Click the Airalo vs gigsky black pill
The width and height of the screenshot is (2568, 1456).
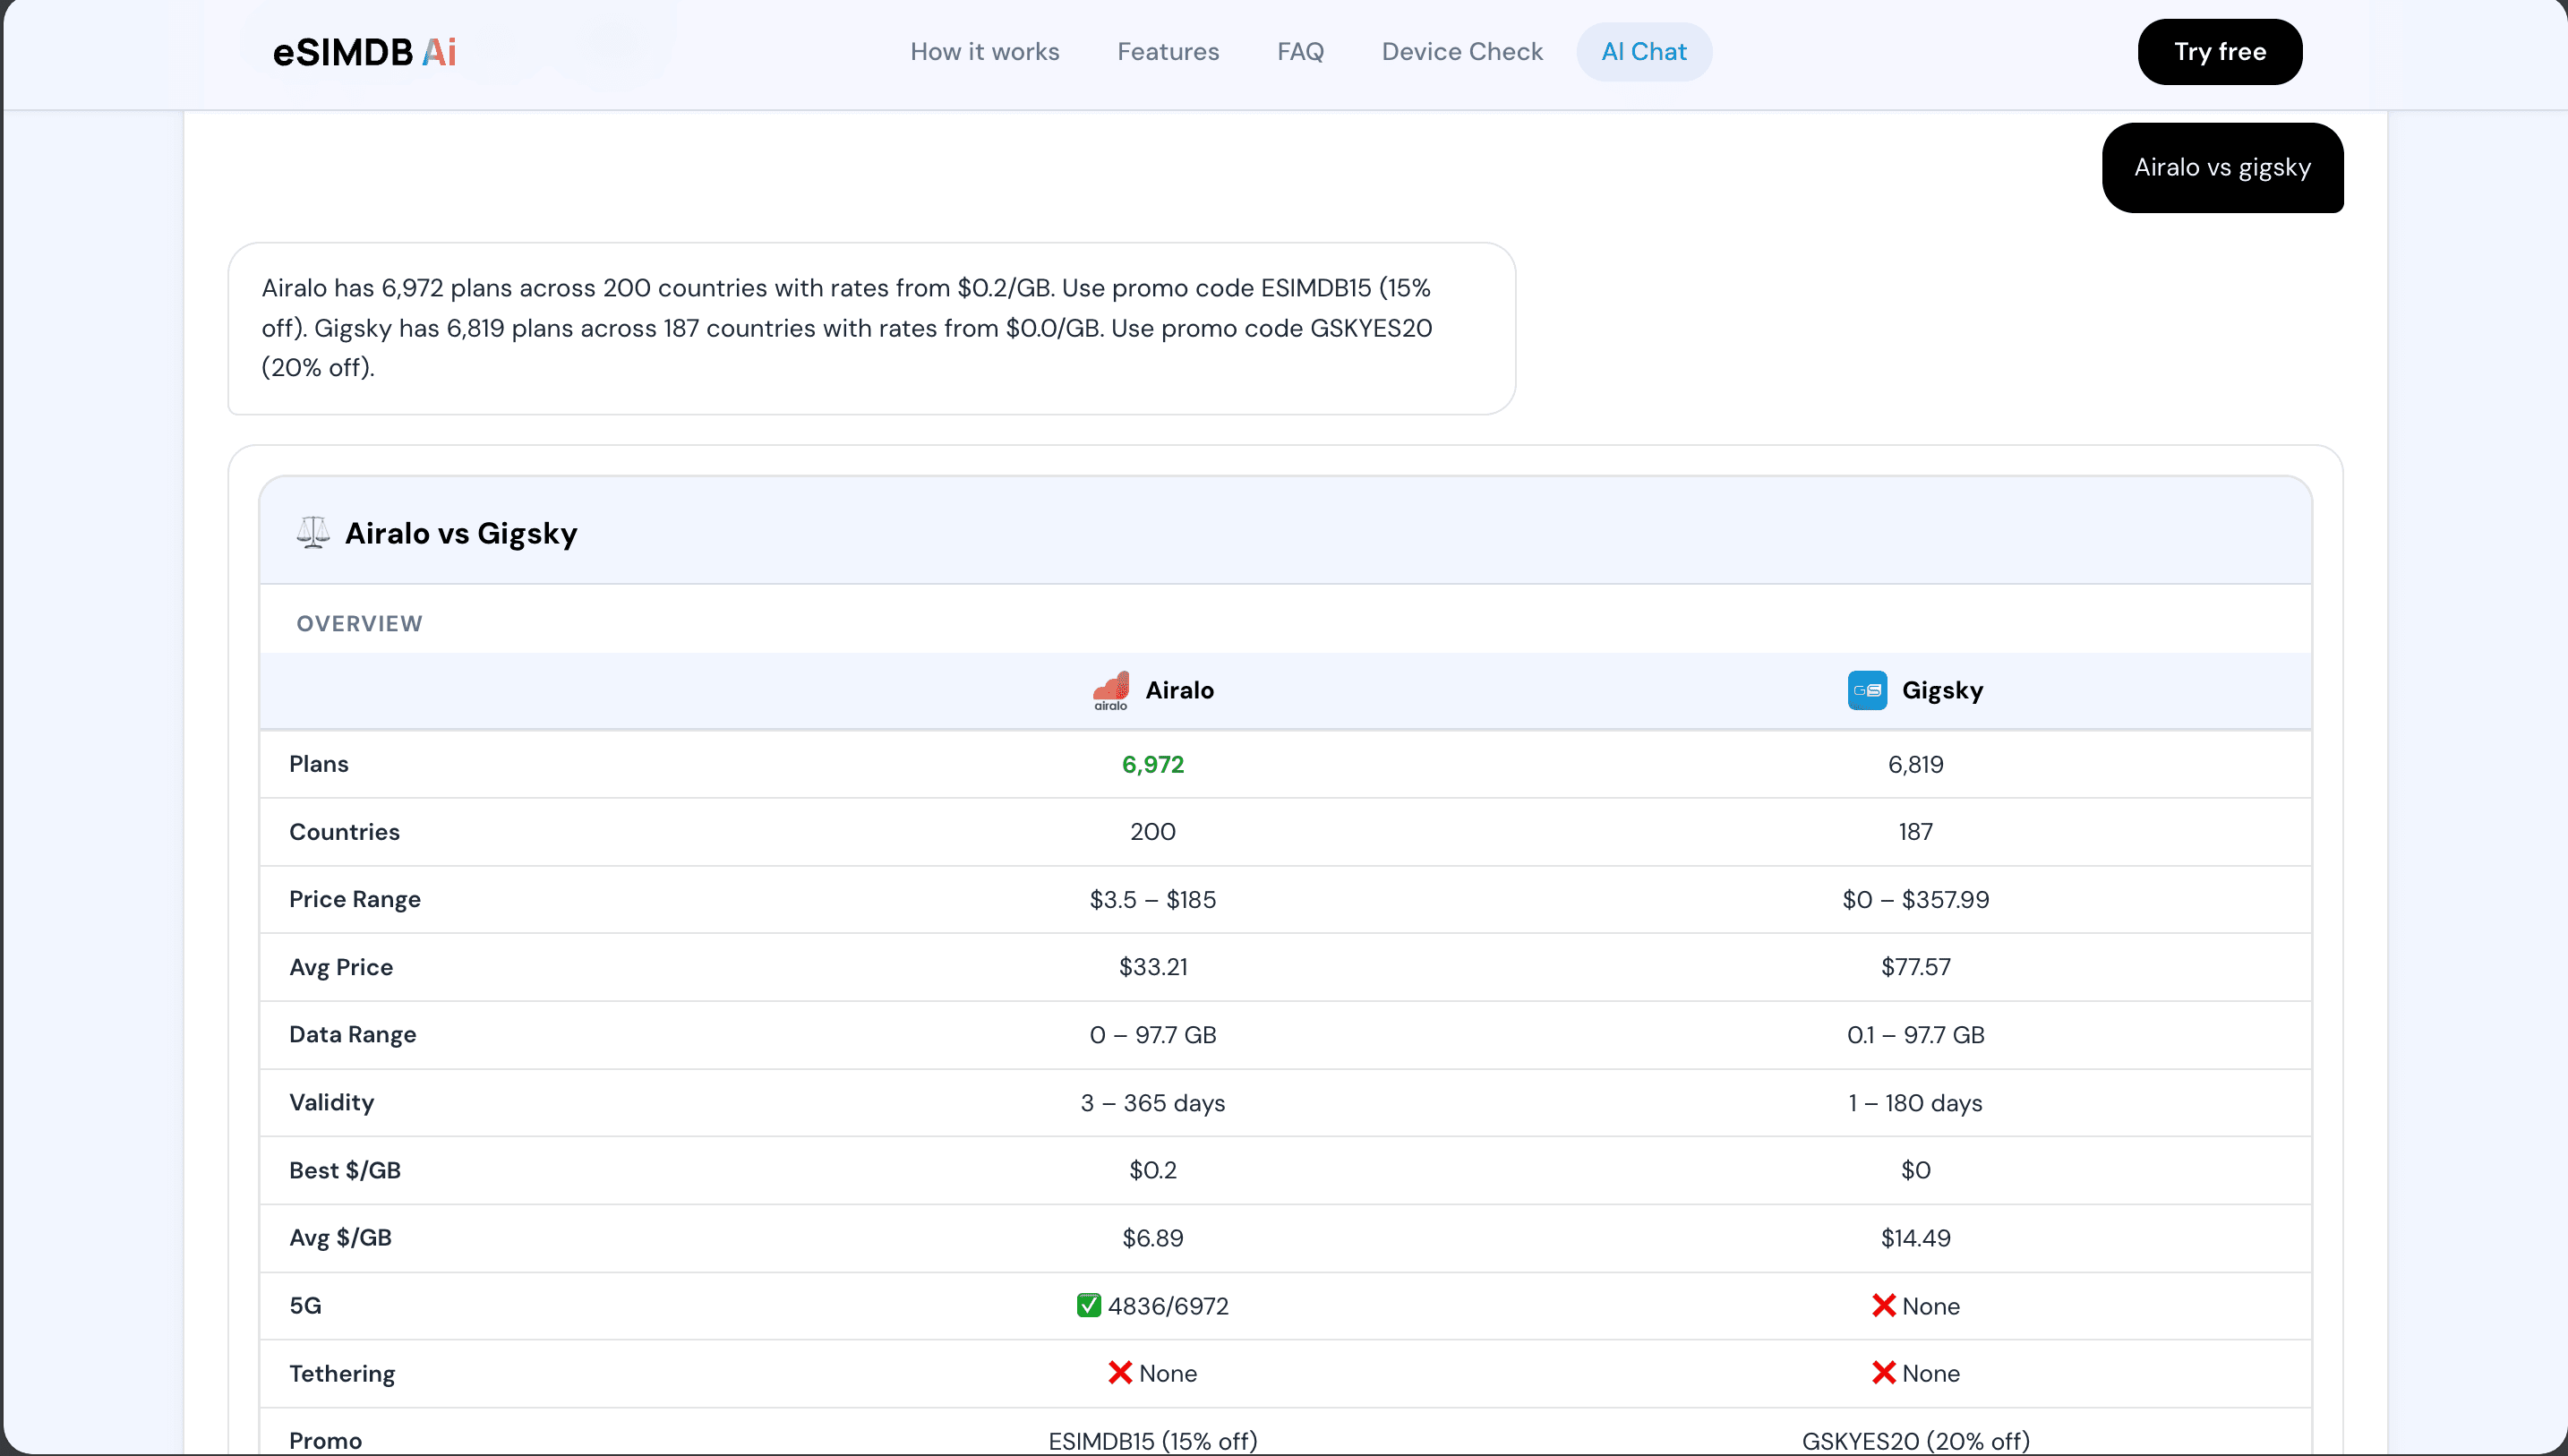[x=2221, y=167]
